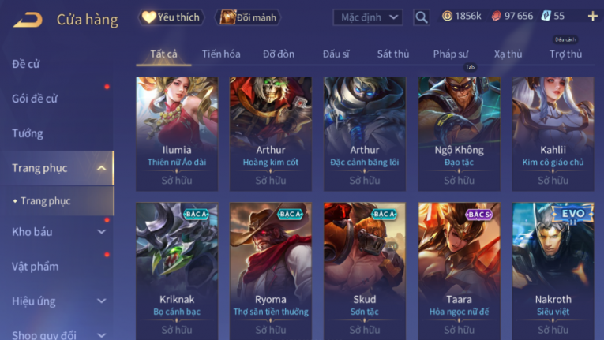Open the Mặc định sort dropdown

(367, 17)
